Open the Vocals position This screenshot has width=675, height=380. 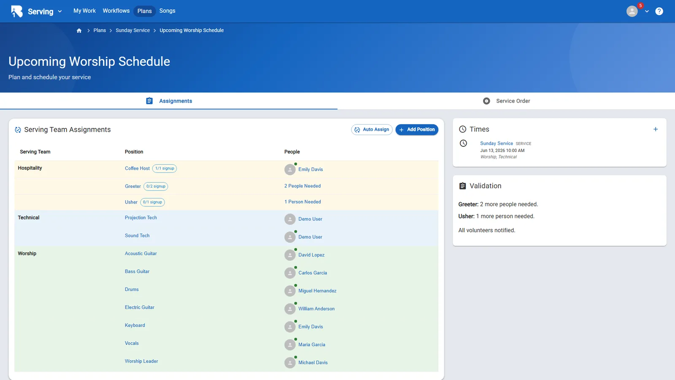(x=132, y=343)
